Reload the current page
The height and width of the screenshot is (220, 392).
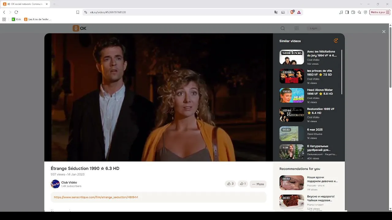(16, 12)
